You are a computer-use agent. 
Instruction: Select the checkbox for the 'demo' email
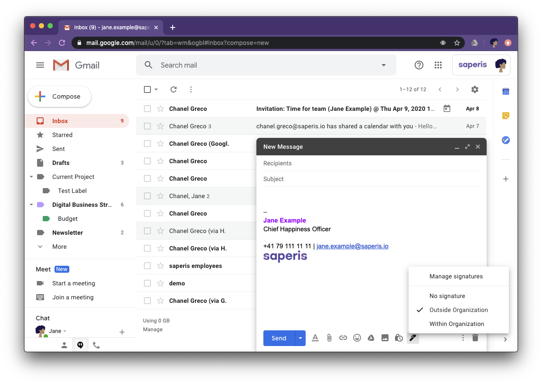click(x=147, y=283)
